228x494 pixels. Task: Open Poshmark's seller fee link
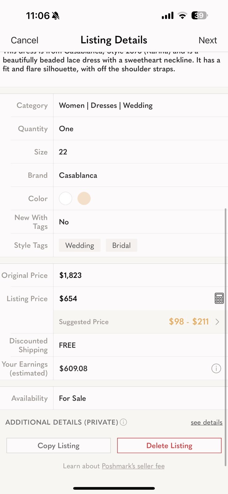click(x=133, y=466)
